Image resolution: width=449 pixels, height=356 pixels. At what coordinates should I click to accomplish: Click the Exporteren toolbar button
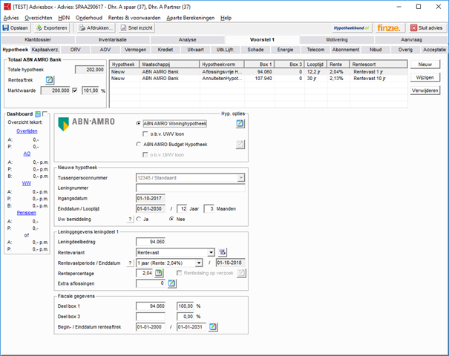(52, 27)
